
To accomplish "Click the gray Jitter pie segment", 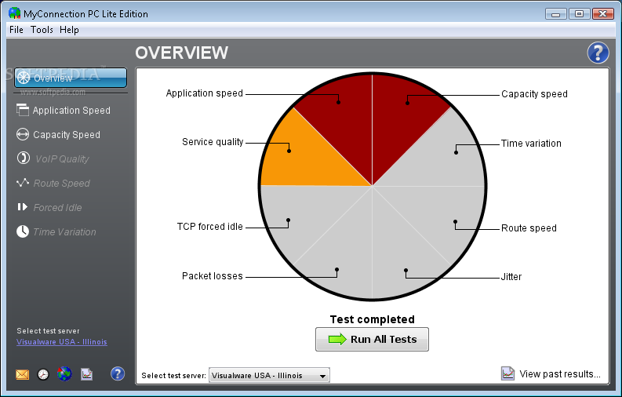I will pos(402,254).
